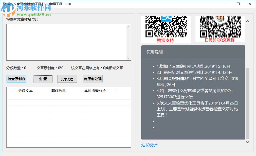
Task: Open 文章处理 article processing
Action: click(x=67, y=79)
